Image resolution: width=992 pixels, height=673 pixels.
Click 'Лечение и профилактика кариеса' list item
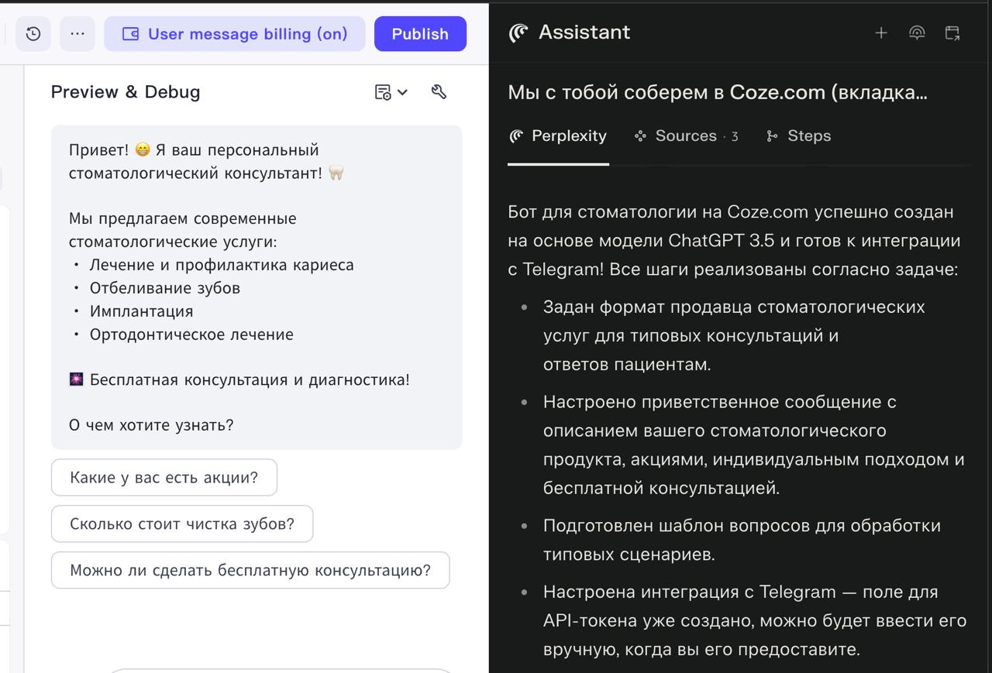pyautogui.click(x=222, y=265)
